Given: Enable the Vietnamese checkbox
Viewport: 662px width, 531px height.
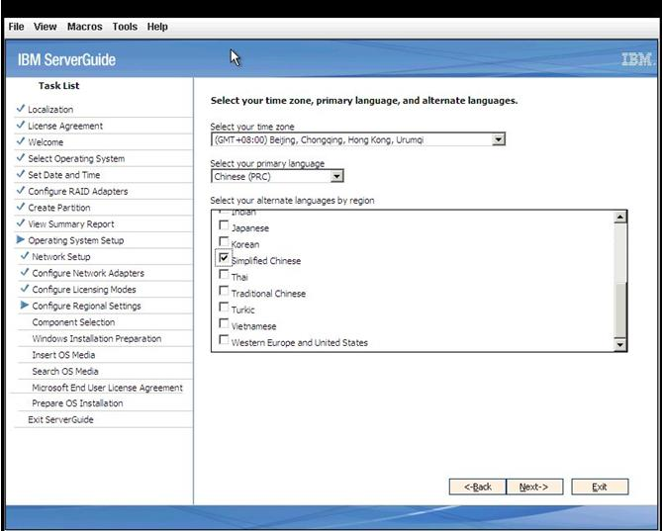Looking at the screenshot, I should tap(224, 323).
